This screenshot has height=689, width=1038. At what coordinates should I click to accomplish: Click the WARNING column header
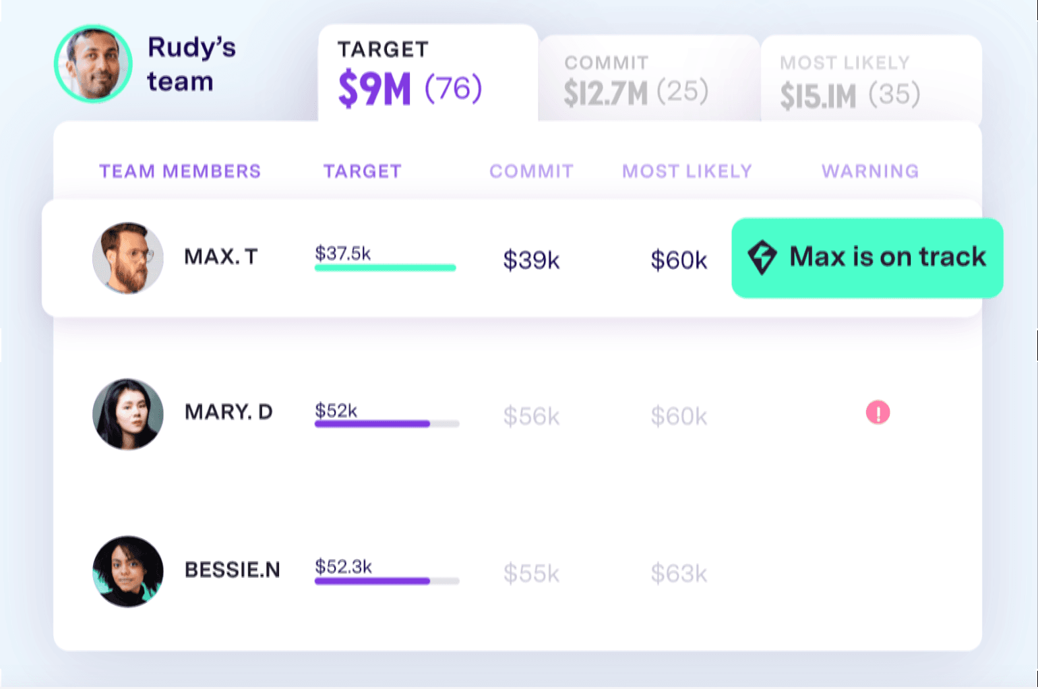point(869,171)
